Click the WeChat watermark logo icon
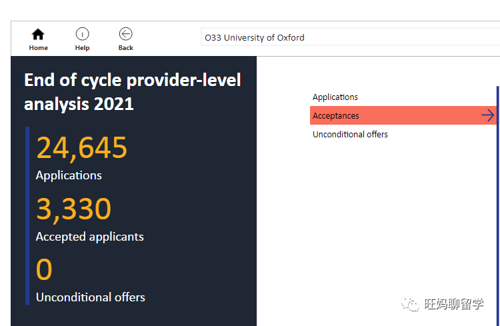This screenshot has height=326, width=500. click(x=411, y=305)
